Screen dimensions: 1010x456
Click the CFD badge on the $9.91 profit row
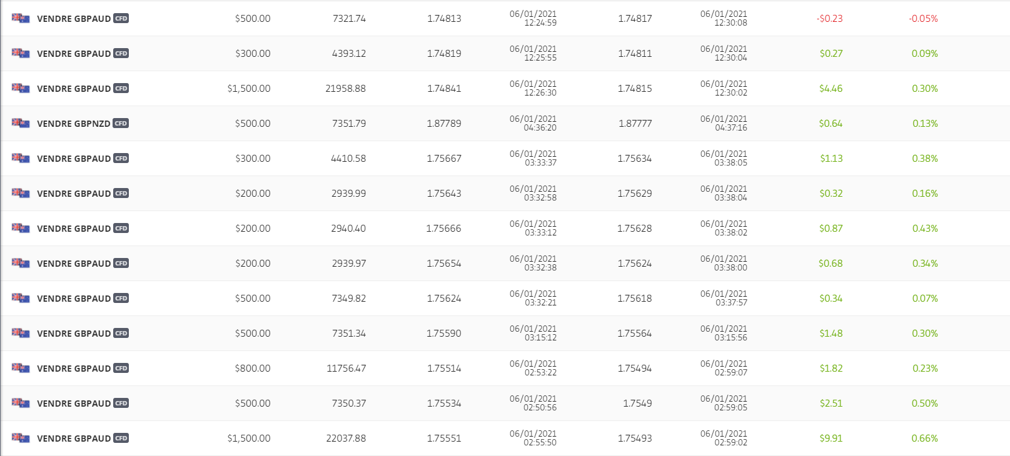pyautogui.click(x=121, y=439)
